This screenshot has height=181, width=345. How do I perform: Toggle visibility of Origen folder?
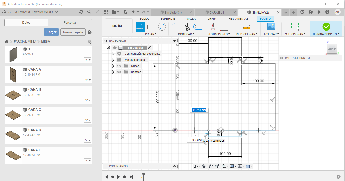[x=119, y=66]
